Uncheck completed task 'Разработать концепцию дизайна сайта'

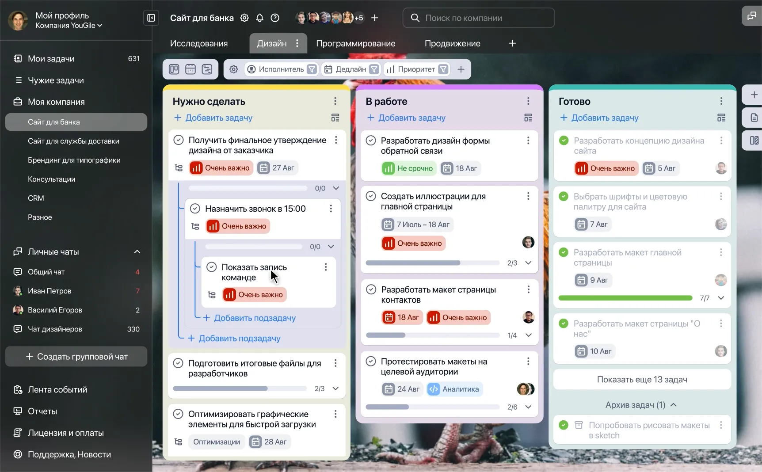point(564,141)
